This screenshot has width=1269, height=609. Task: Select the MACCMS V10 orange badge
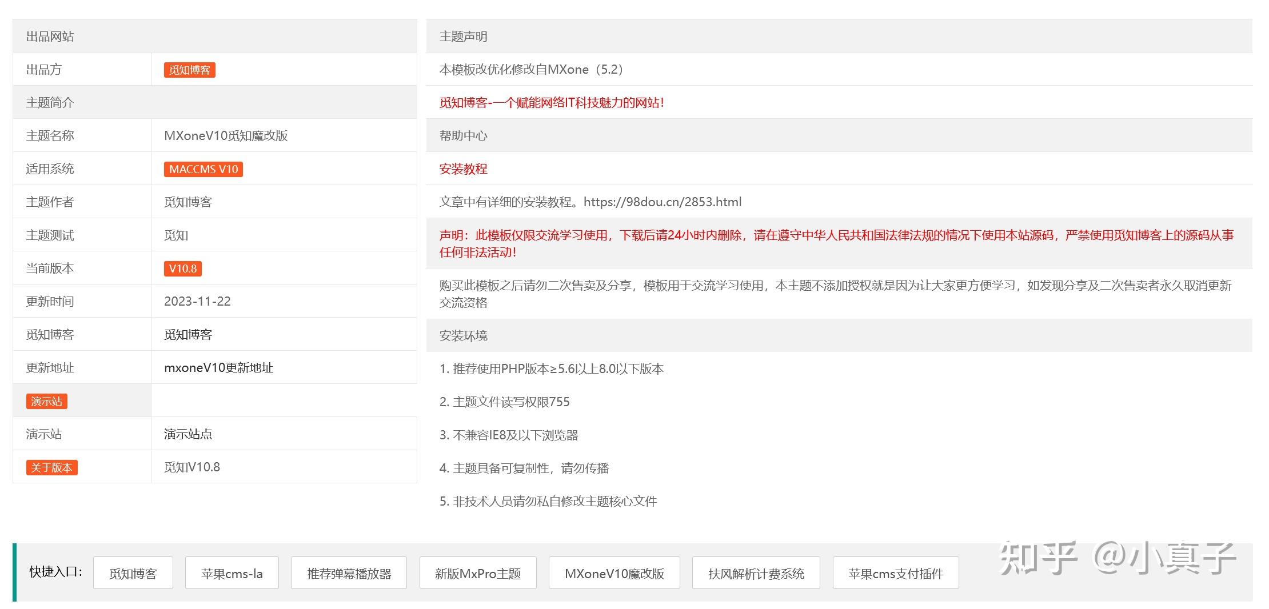coord(203,169)
